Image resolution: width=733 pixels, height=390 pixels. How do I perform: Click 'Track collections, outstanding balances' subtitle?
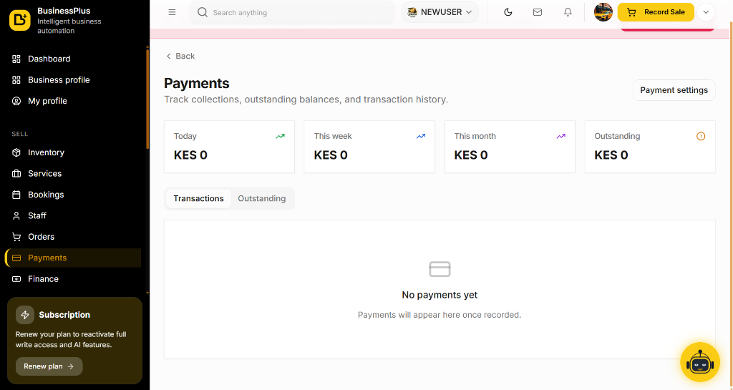coord(306,99)
